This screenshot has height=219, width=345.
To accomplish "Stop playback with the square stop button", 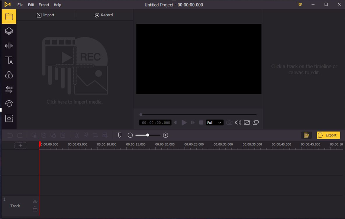I will [x=201, y=123].
